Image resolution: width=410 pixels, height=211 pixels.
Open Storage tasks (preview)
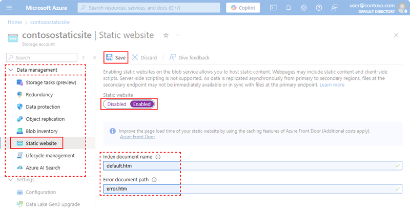(x=51, y=82)
